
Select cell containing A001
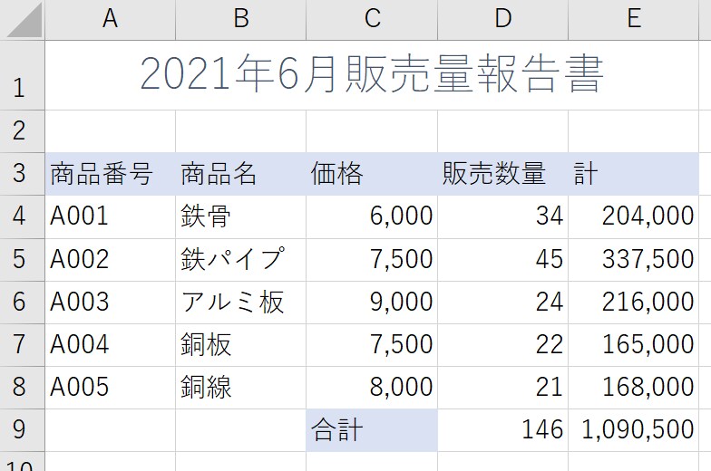111,217
